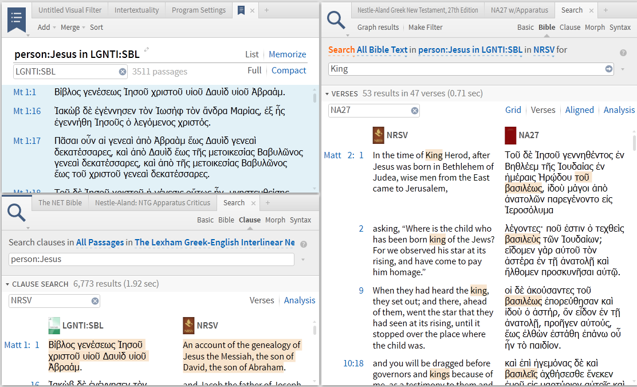Collapse the VERSES results section
Viewport: 637px width, 387px height.
327,94
